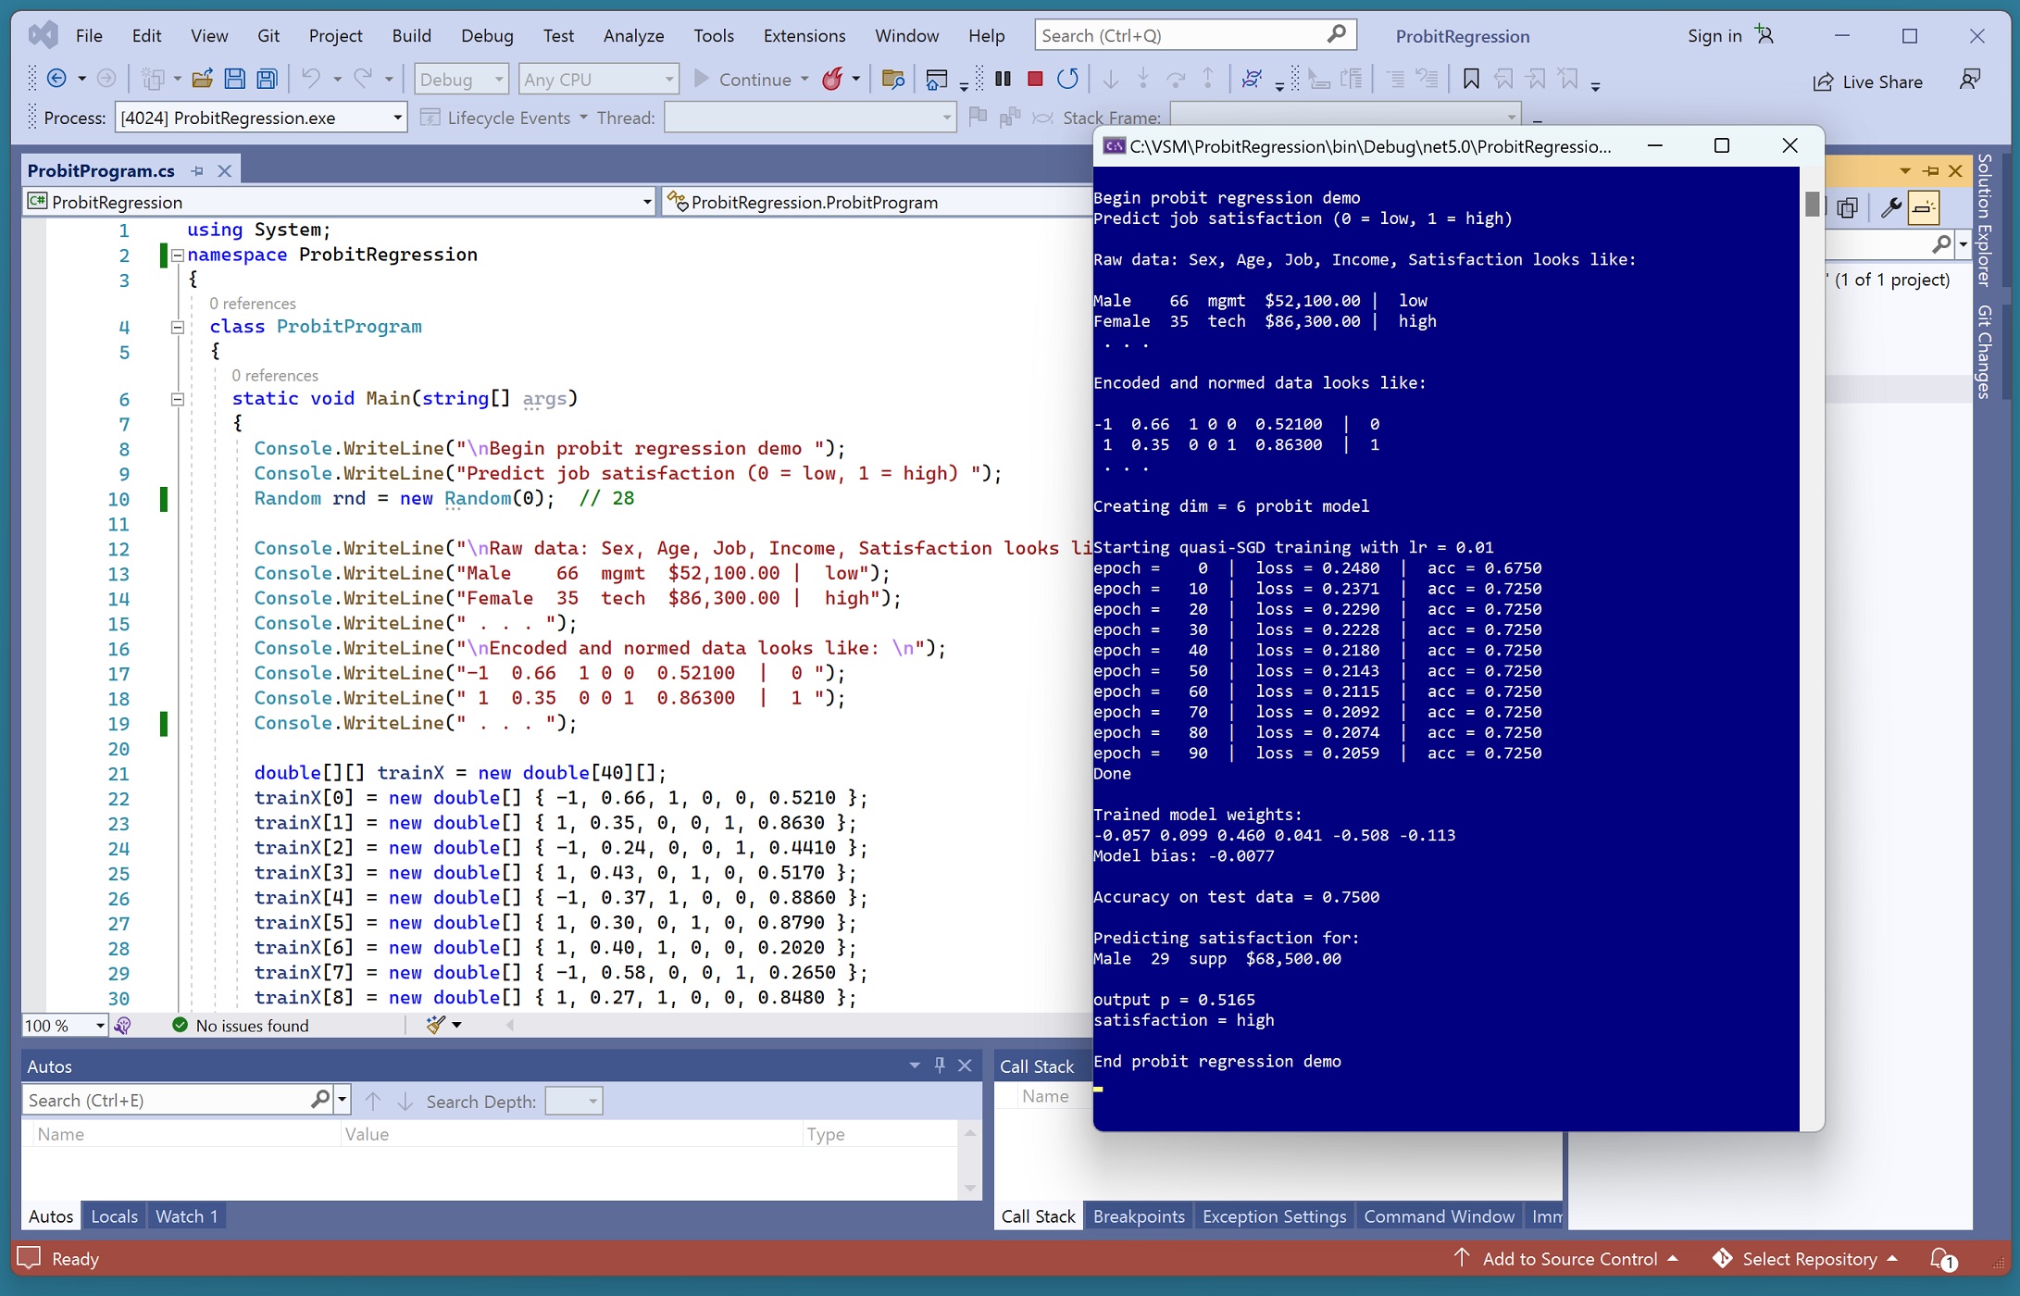Stop debugging with the red square icon
This screenshot has height=1296, width=2020.
pyautogui.click(x=1035, y=79)
